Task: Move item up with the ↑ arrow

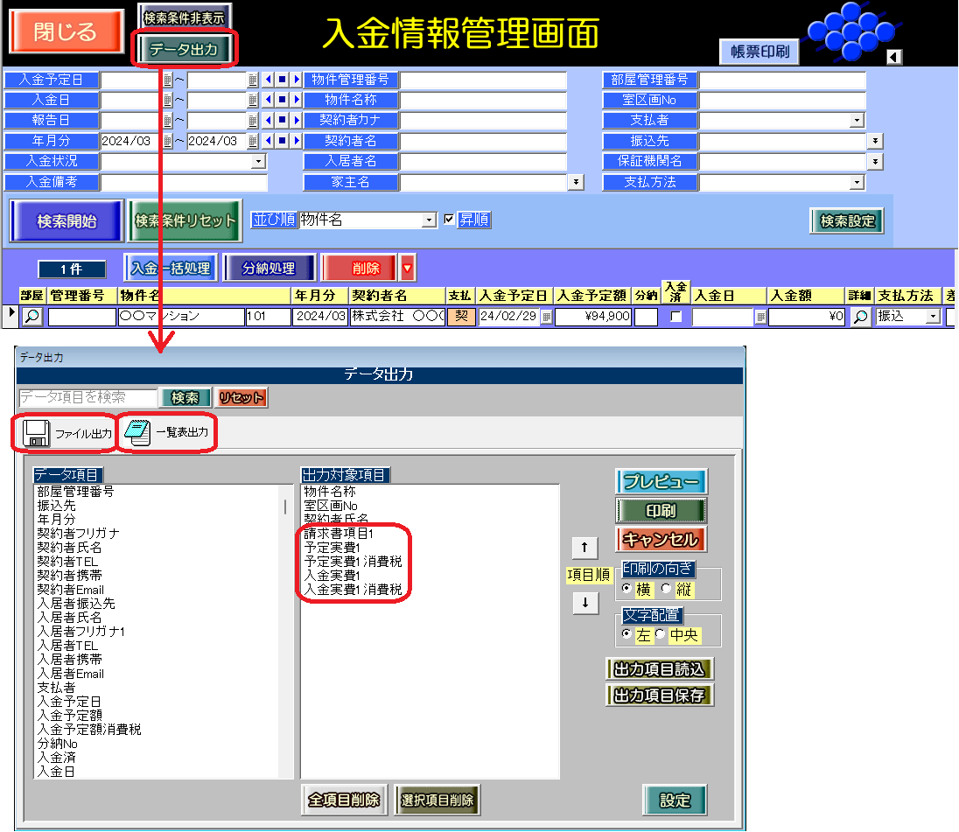Action: 584,548
